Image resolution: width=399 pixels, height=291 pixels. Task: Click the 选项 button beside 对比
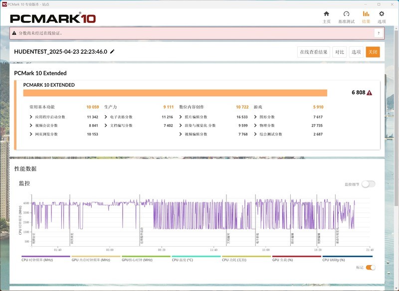(356, 52)
